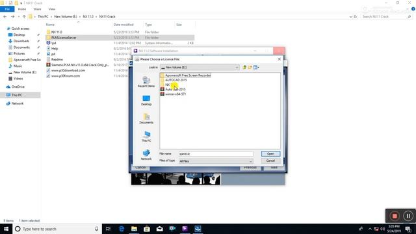The width and height of the screenshot is (416, 234).
Task: Click the File name input field
Action: (216, 154)
